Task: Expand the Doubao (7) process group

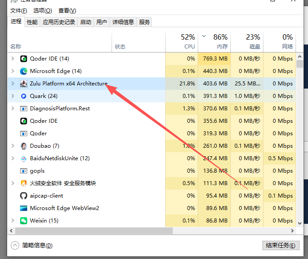Action: (13, 146)
